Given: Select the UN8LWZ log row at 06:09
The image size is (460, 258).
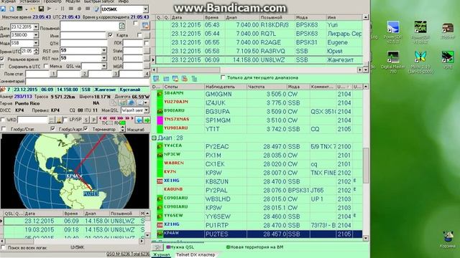Looking at the screenshot, I should tap(259, 59).
